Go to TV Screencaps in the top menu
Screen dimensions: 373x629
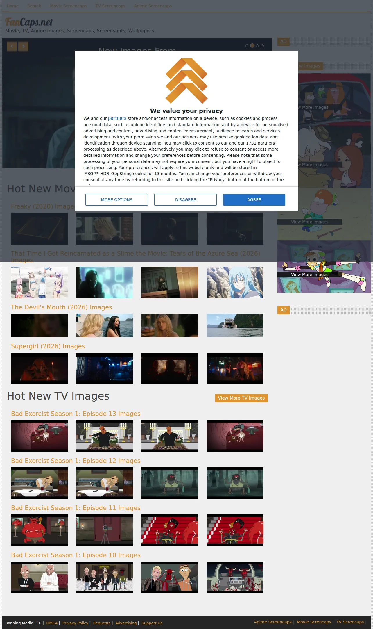coord(110,6)
